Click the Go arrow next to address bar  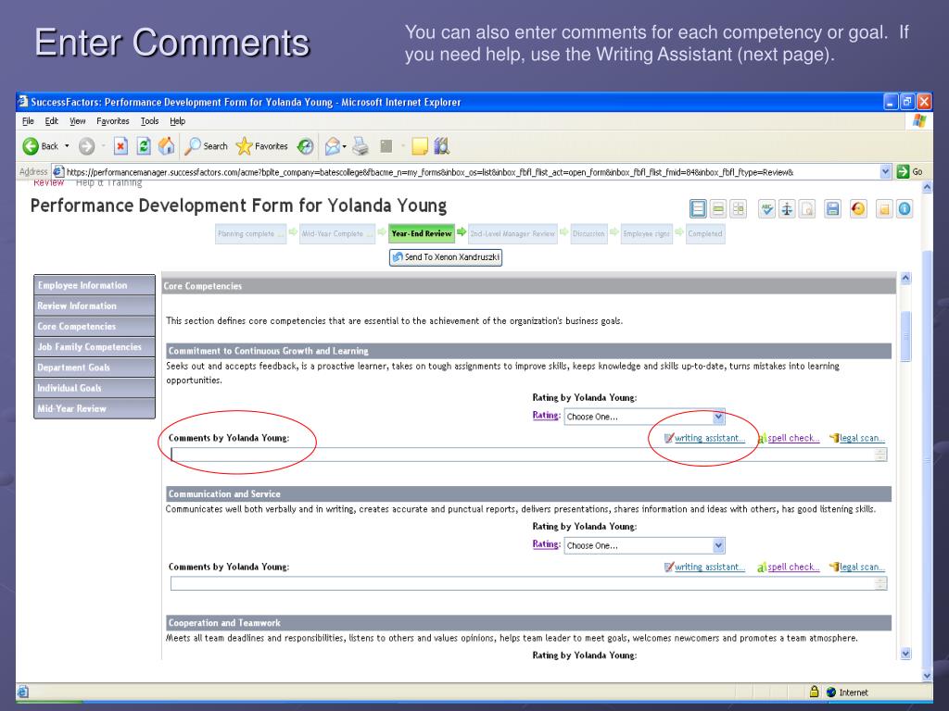pos(903,171)
